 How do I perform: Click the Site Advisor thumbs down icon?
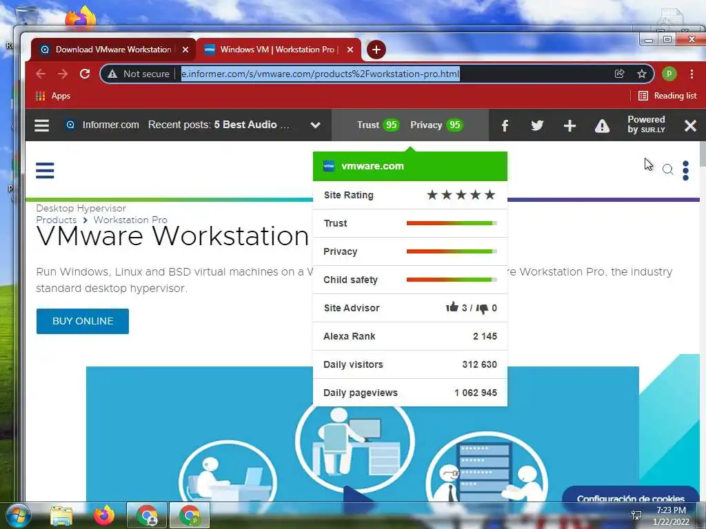coord(482,309)
